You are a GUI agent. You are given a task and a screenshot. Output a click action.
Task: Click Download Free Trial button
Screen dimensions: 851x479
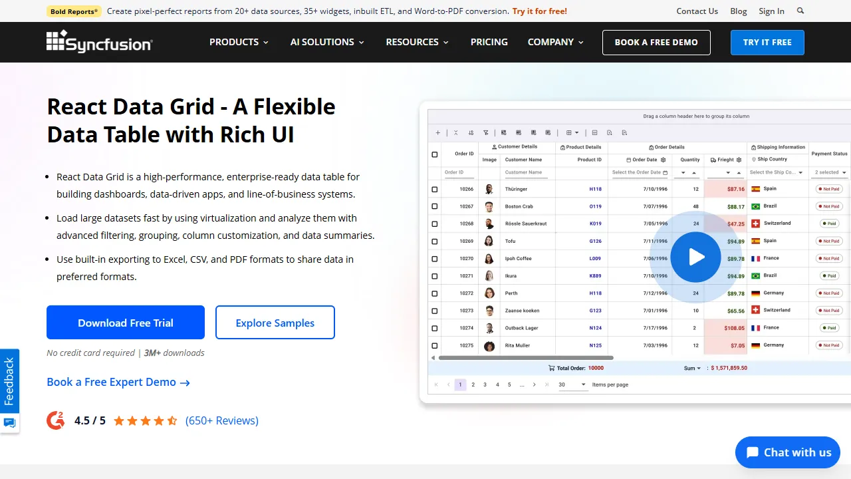point(126,323)
